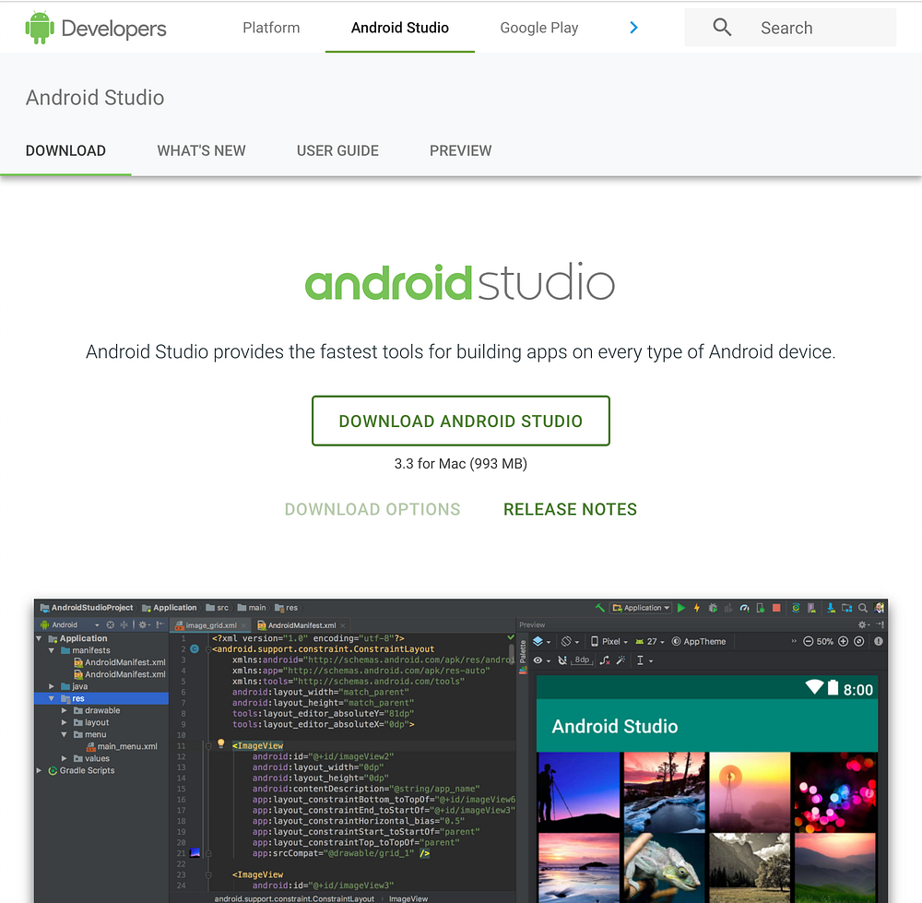Switch to the WHAT'S NEW tab
This screenshot has width=922, height=903.
coord(201,150)
